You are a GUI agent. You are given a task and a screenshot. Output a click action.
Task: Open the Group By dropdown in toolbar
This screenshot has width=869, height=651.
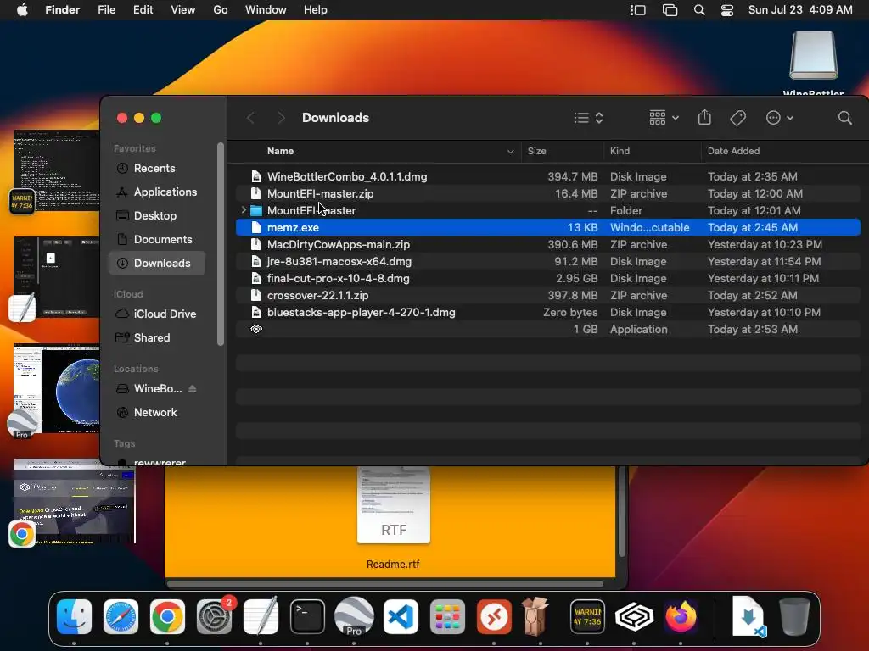664,118
